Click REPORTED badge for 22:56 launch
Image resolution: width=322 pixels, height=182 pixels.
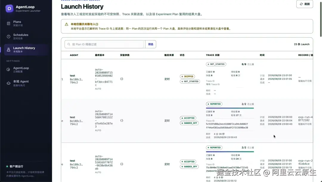214,104
